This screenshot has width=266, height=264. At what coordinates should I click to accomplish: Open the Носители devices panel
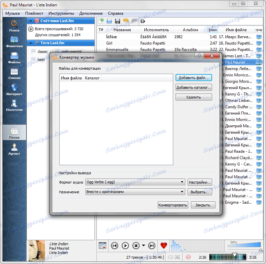coord(14,106)
